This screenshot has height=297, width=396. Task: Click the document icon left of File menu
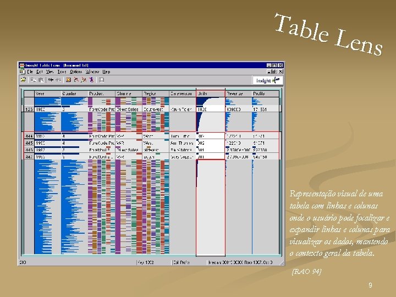pos(22,71)
